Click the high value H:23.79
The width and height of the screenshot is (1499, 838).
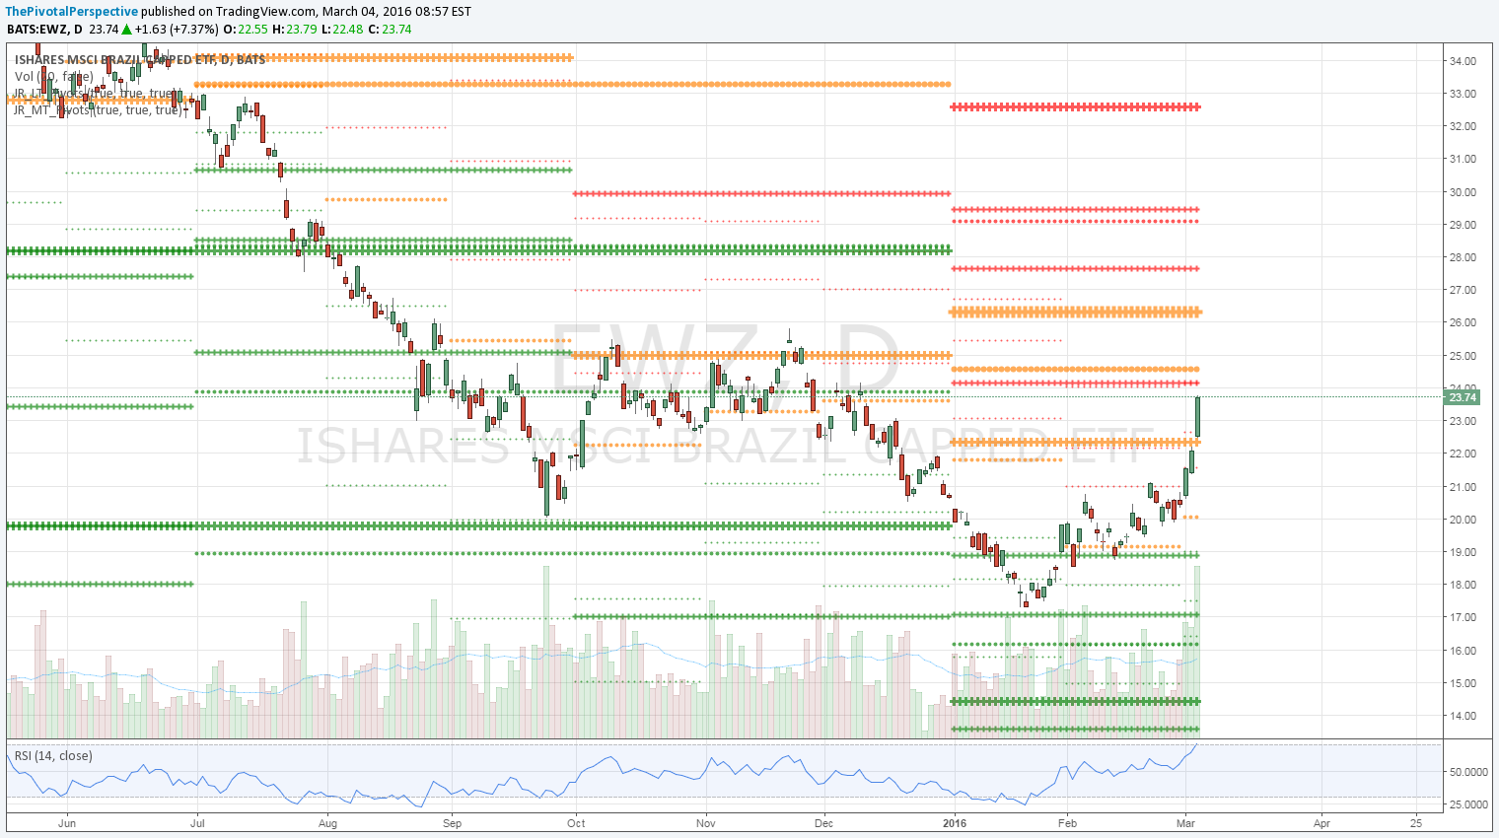pos(295,29)
